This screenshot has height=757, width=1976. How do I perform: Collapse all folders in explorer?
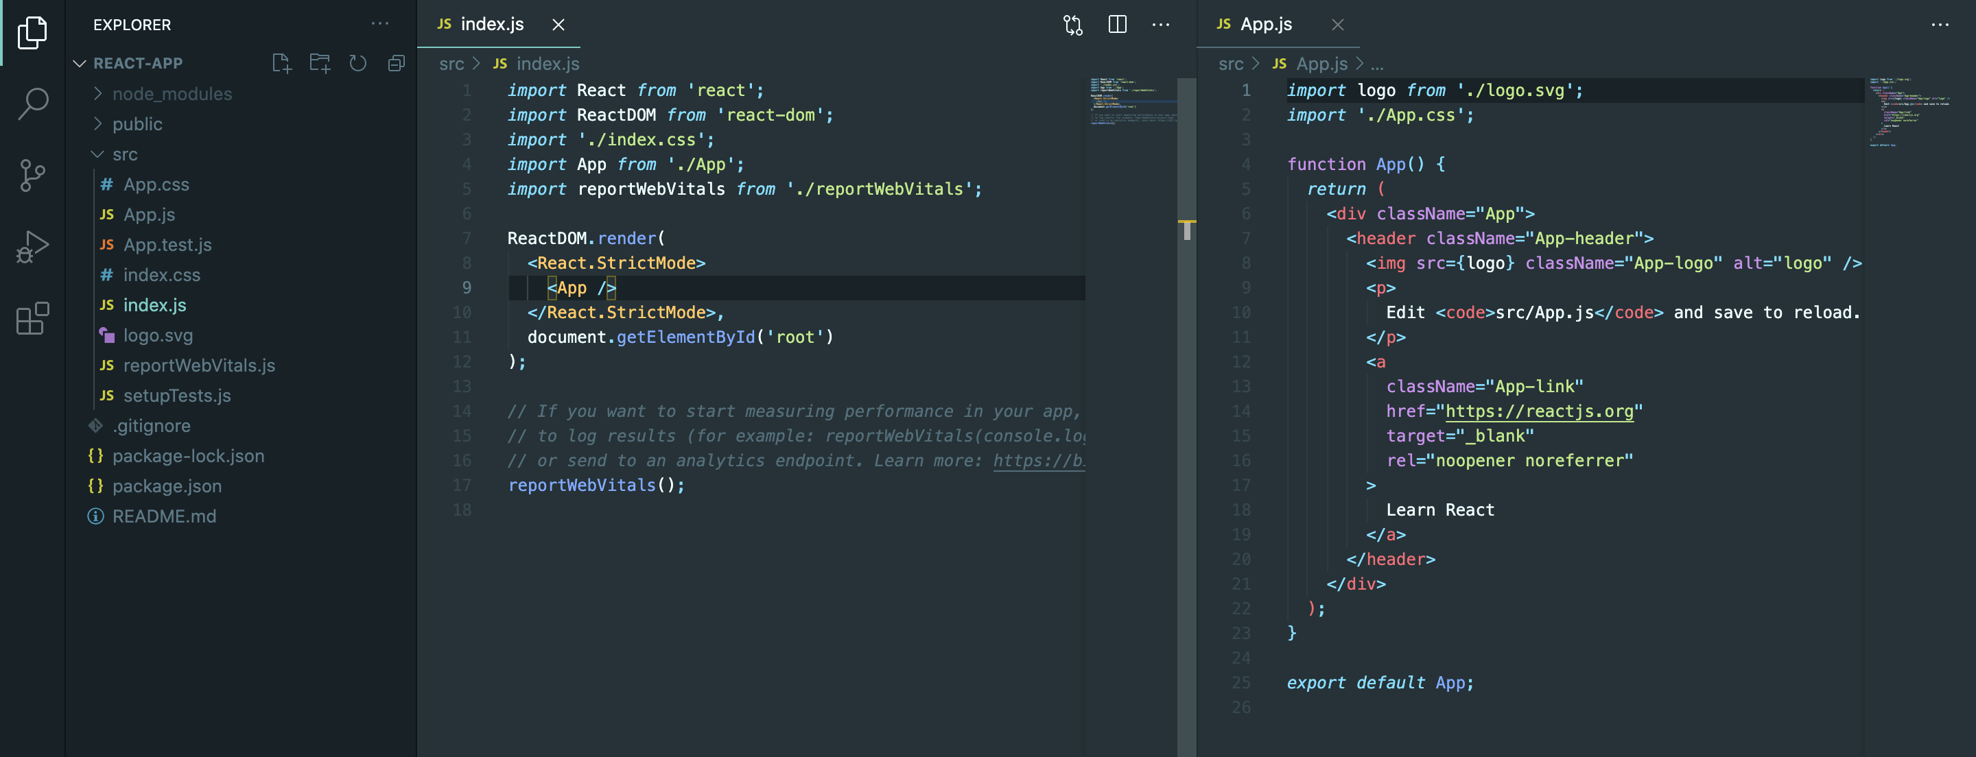396,63
